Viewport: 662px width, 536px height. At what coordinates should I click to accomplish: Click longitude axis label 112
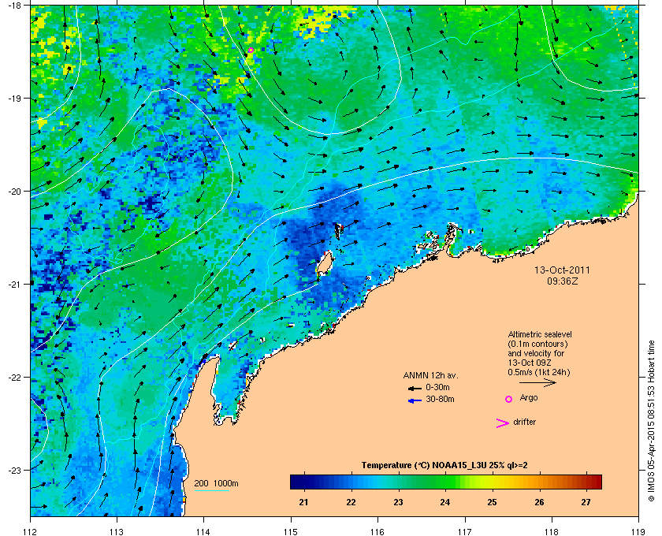[x=31, y=531]
